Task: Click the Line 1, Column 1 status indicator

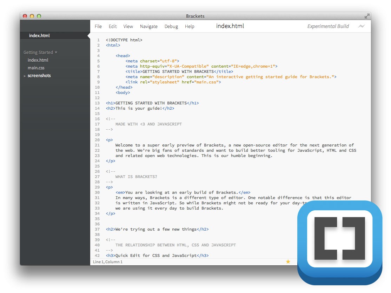Action: coord(108,262)
